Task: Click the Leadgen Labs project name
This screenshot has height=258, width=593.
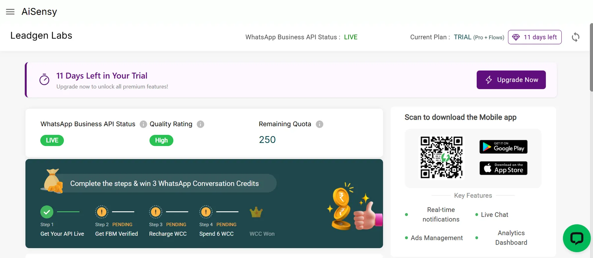Action: click(x=41, y=35)
